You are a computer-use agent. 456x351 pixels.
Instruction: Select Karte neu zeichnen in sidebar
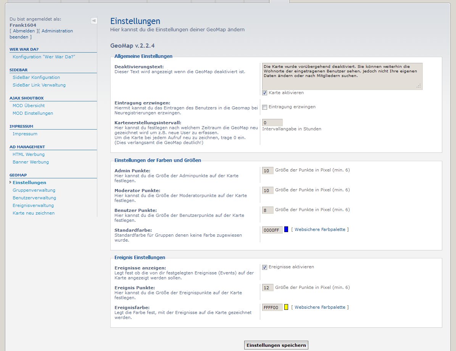click(x=34, y=213)
